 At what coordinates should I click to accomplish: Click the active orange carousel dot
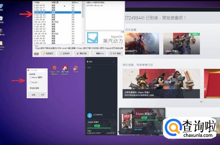201,102
